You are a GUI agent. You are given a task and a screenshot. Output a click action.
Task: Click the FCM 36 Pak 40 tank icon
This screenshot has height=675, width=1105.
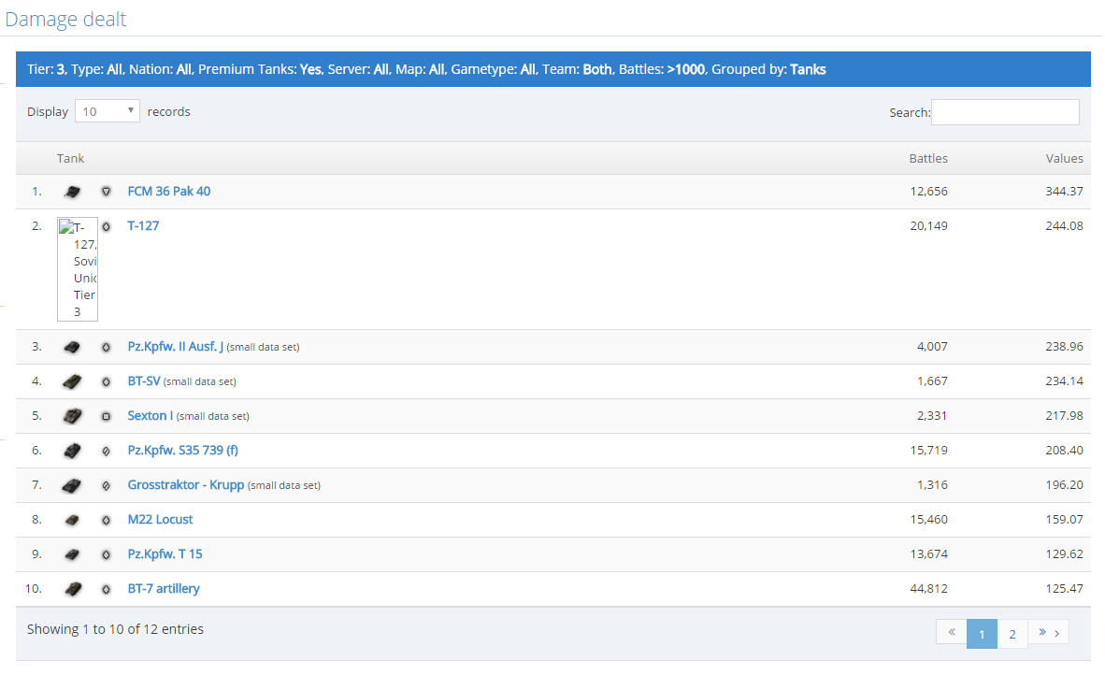point(72,192)
